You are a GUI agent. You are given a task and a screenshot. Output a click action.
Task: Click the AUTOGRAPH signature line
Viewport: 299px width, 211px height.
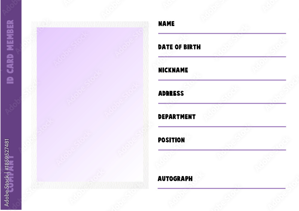click(x=222, y=188)
